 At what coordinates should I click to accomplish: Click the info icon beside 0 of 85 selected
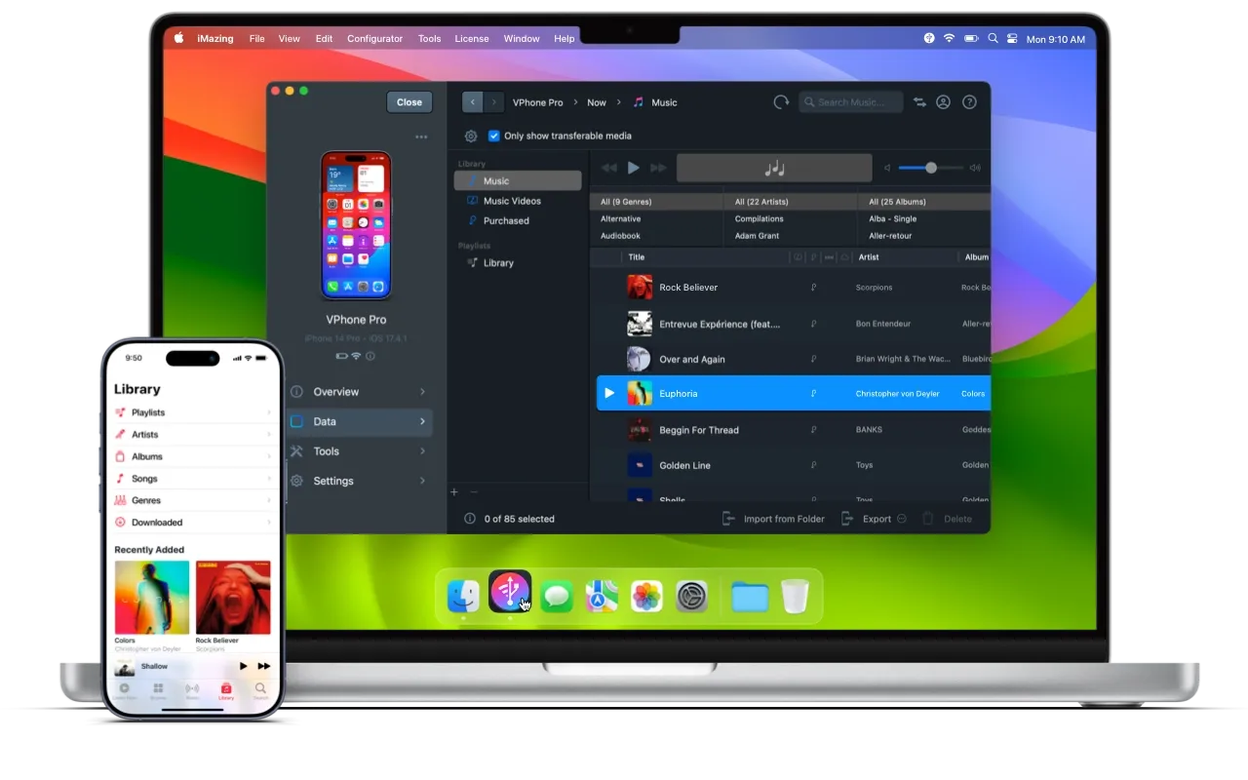[470, 519]
